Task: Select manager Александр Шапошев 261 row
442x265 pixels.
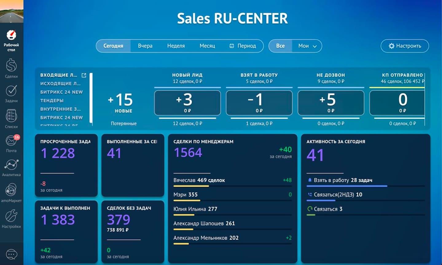Action: [x=233, y=225]
